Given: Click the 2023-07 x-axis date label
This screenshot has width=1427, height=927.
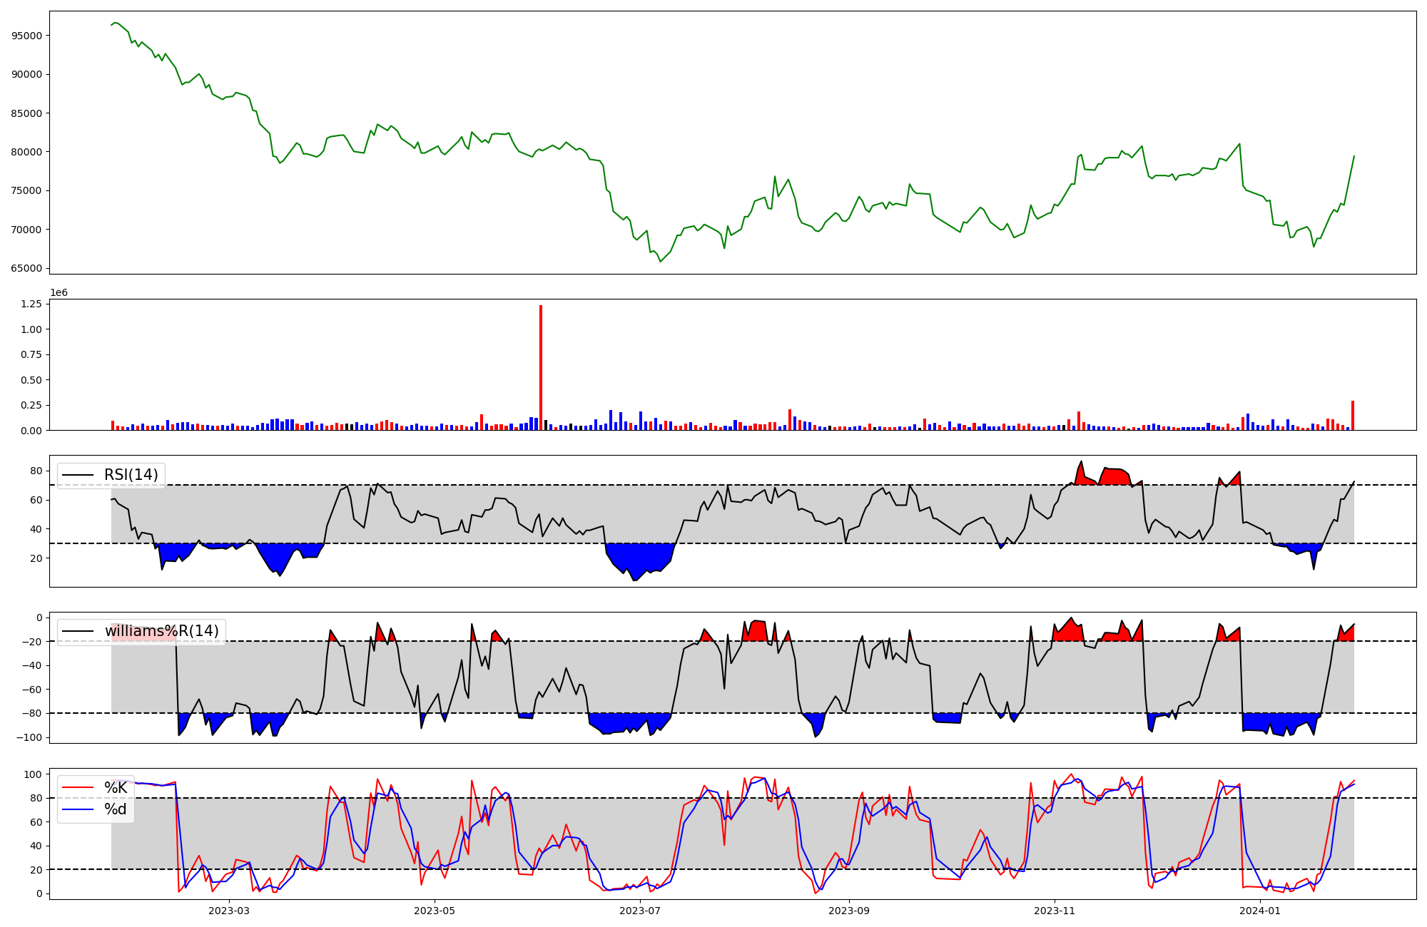Looking at the screenshot, I should point(640,911).
